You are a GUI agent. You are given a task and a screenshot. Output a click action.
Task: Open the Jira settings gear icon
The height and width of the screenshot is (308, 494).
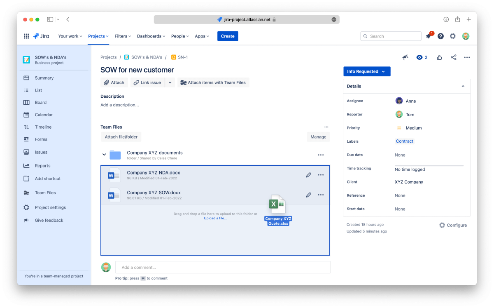(453, 36)
